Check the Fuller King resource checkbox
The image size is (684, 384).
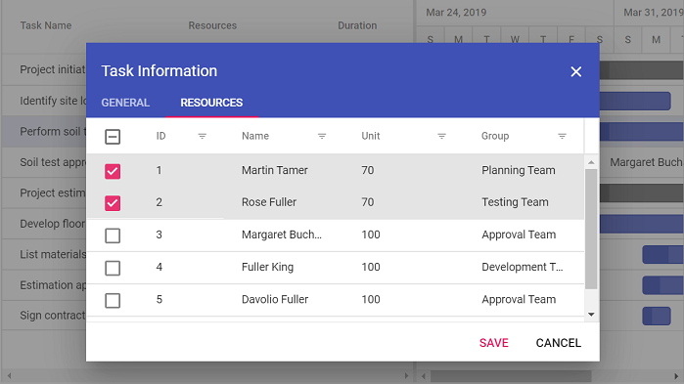tap(113, 268)
